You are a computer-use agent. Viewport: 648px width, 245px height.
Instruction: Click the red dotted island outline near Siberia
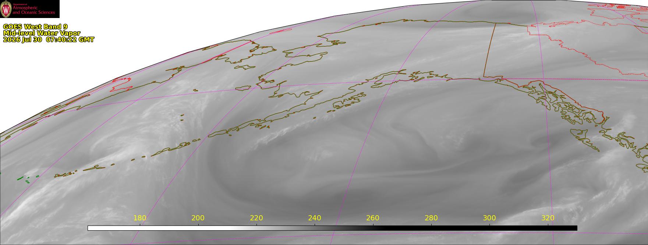pyautogui.click(x=121, y=84)
